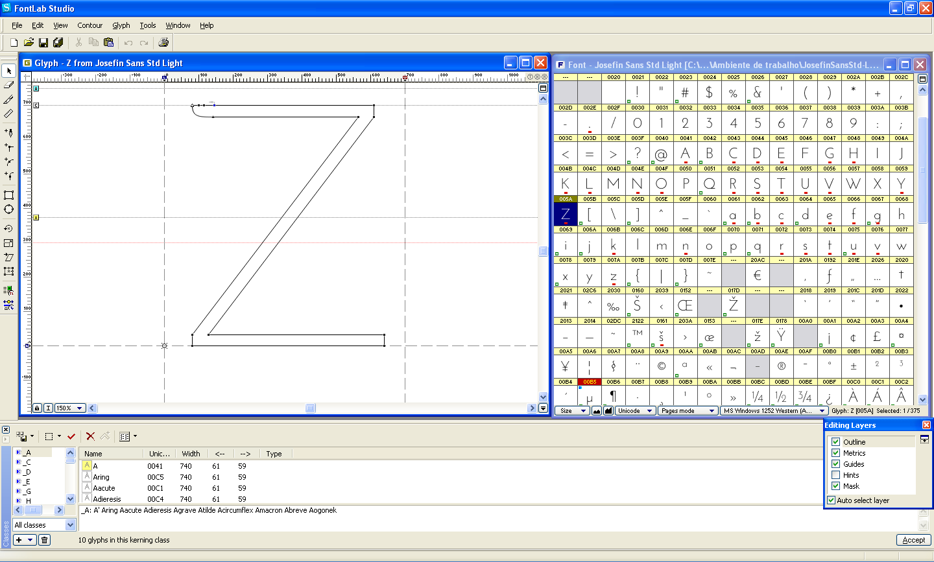Image resolution: width=934 pixels, height=562 pixels.
Task: Delete class using the trash can icon
Action: (44, 540)
